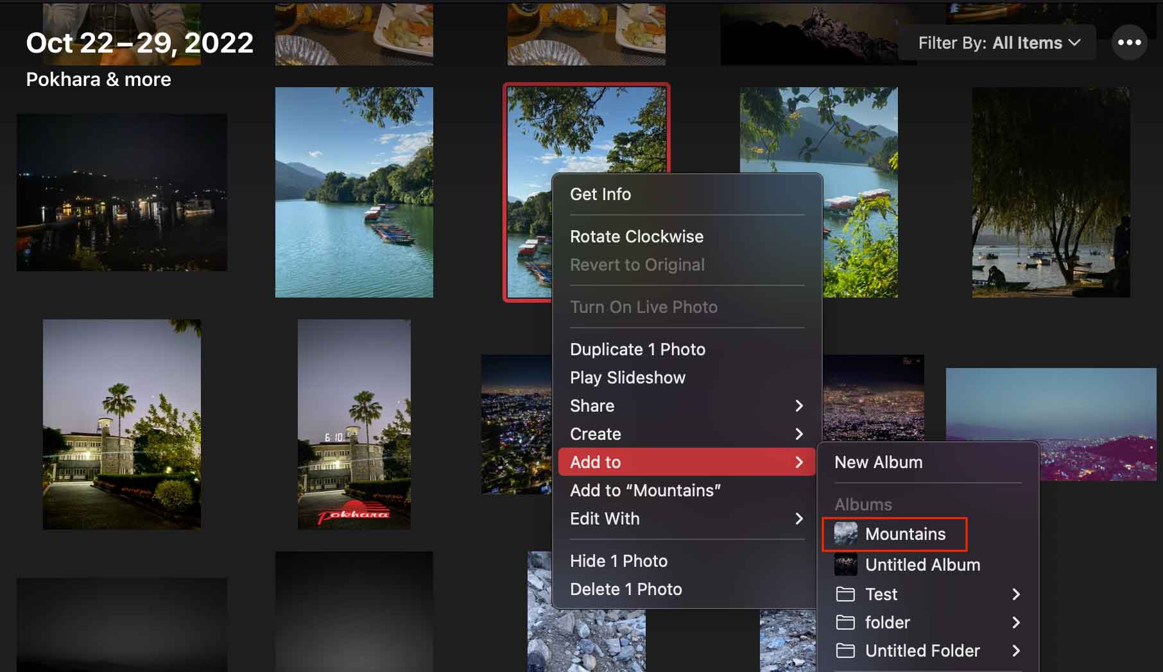Expand the Add to submenu arrow

(799, 462)
